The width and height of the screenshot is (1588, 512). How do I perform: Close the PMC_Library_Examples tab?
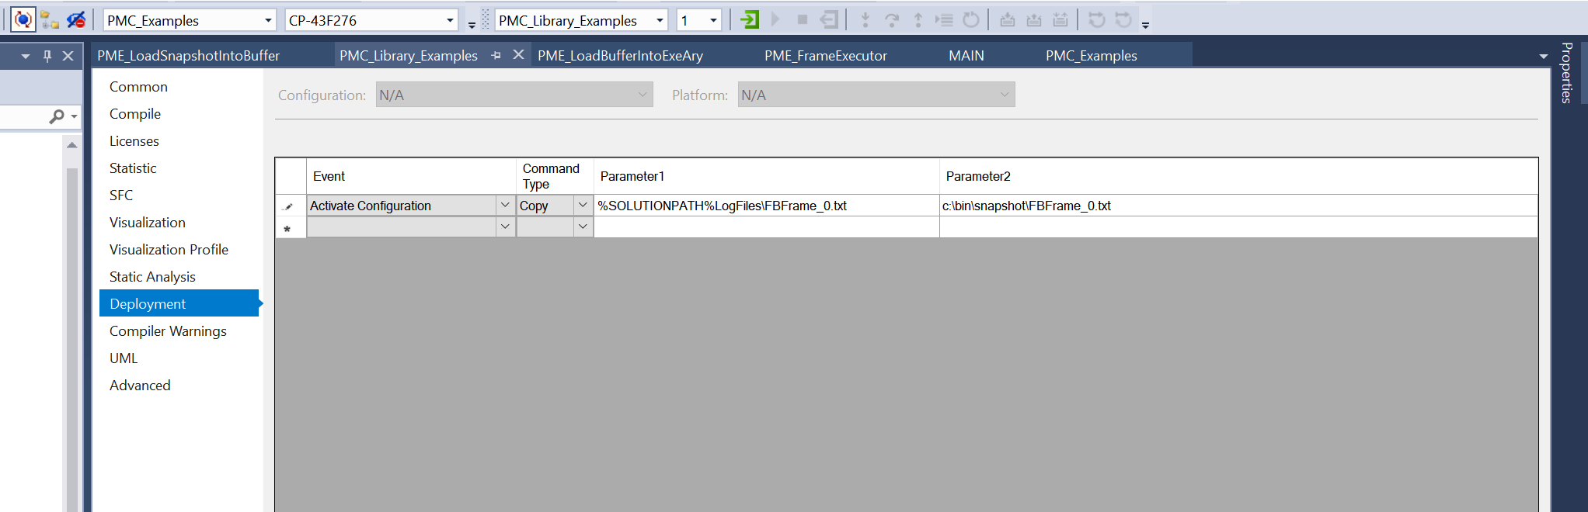tap(518, 55)
